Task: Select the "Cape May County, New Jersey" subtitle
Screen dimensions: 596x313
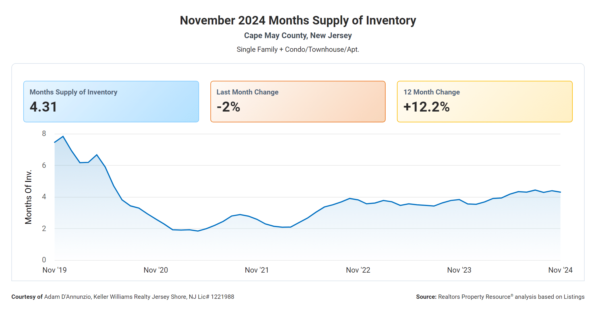Action: click(x=298, y=36)
